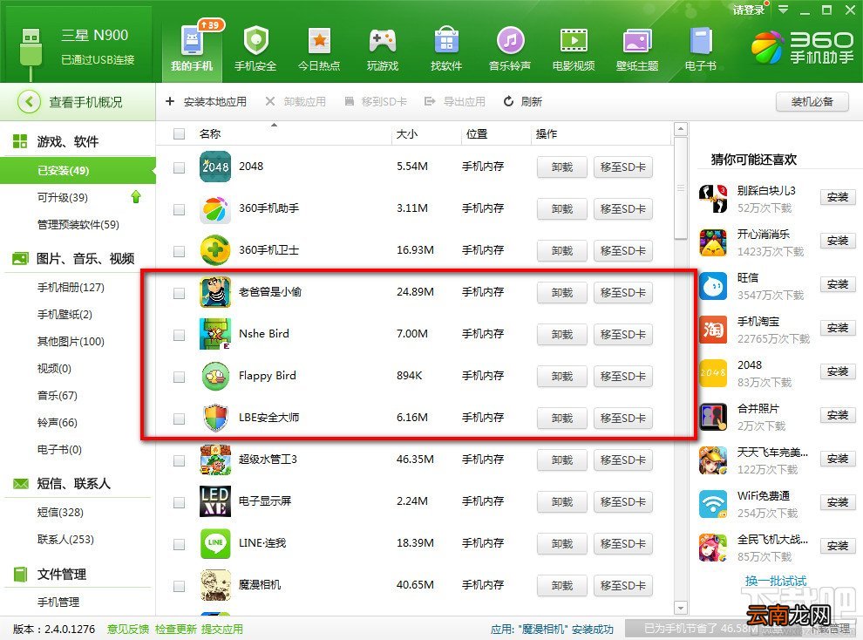Image resolution: width=863 pixels, height=640 pixels.
Task: Open 音乐铃声 music note icon
Action: [510, 41]
